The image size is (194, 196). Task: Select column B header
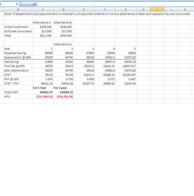(18, 9)
